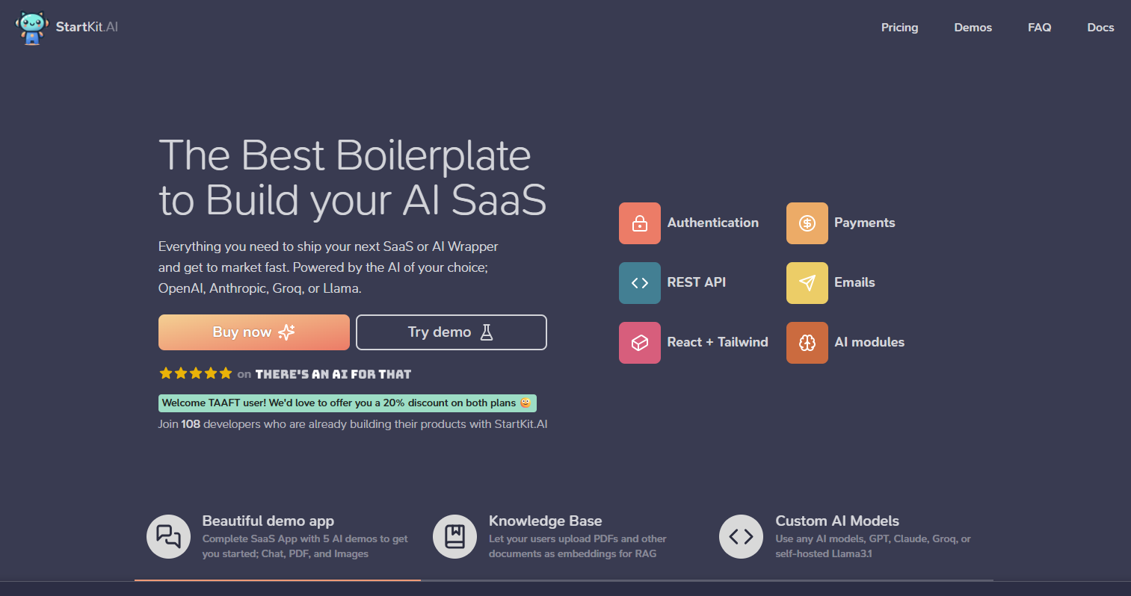Click the Custom AI Models code icon
This screenshot has width=1131, height=596.
coord(741,536)
